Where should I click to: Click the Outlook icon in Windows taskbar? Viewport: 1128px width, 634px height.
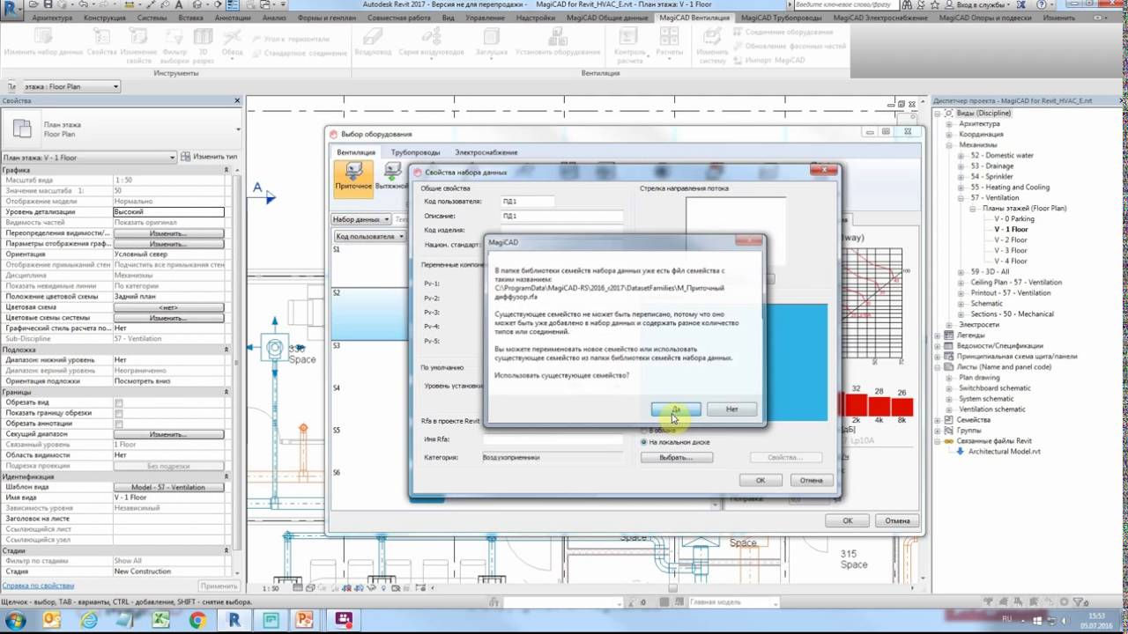pos(52,621)
